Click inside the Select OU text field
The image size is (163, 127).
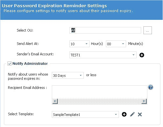coord(105,30)
